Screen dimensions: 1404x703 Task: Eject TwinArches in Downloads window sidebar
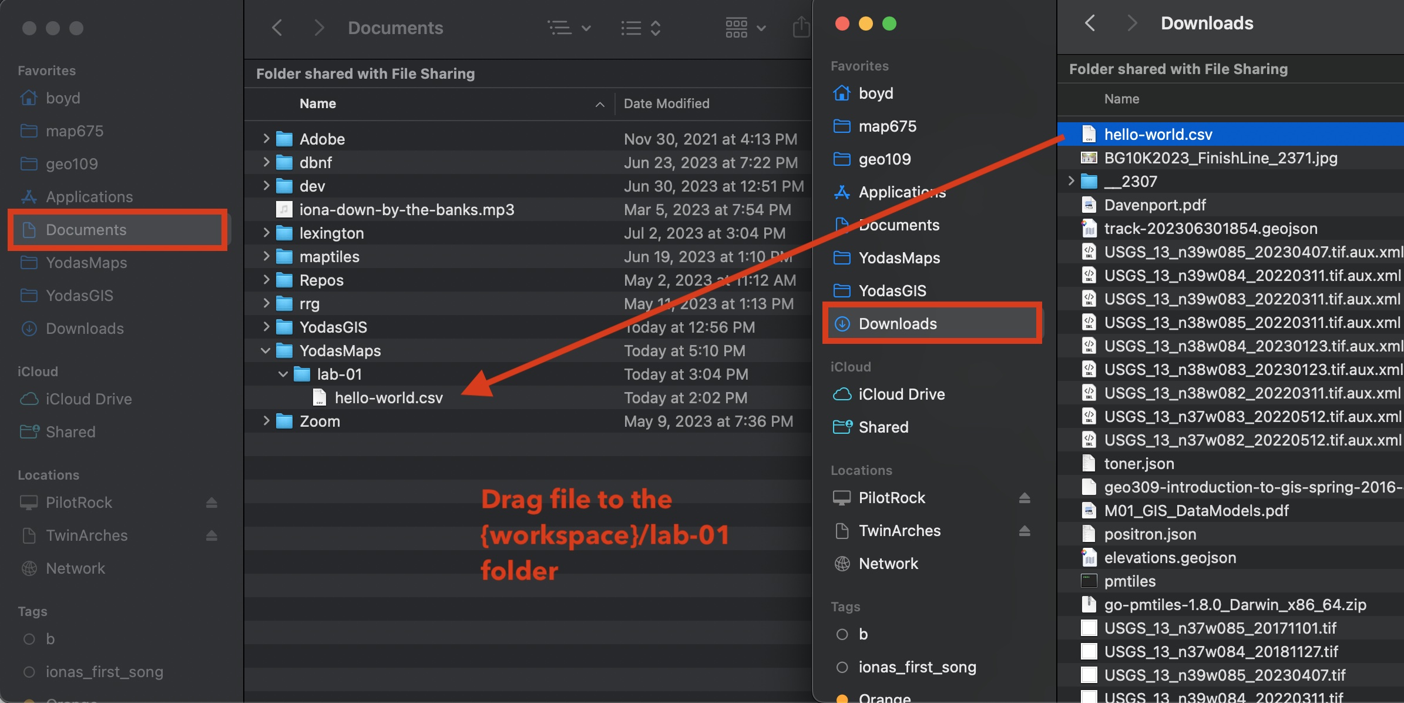pyautogui.click(x=1025, y=531)
